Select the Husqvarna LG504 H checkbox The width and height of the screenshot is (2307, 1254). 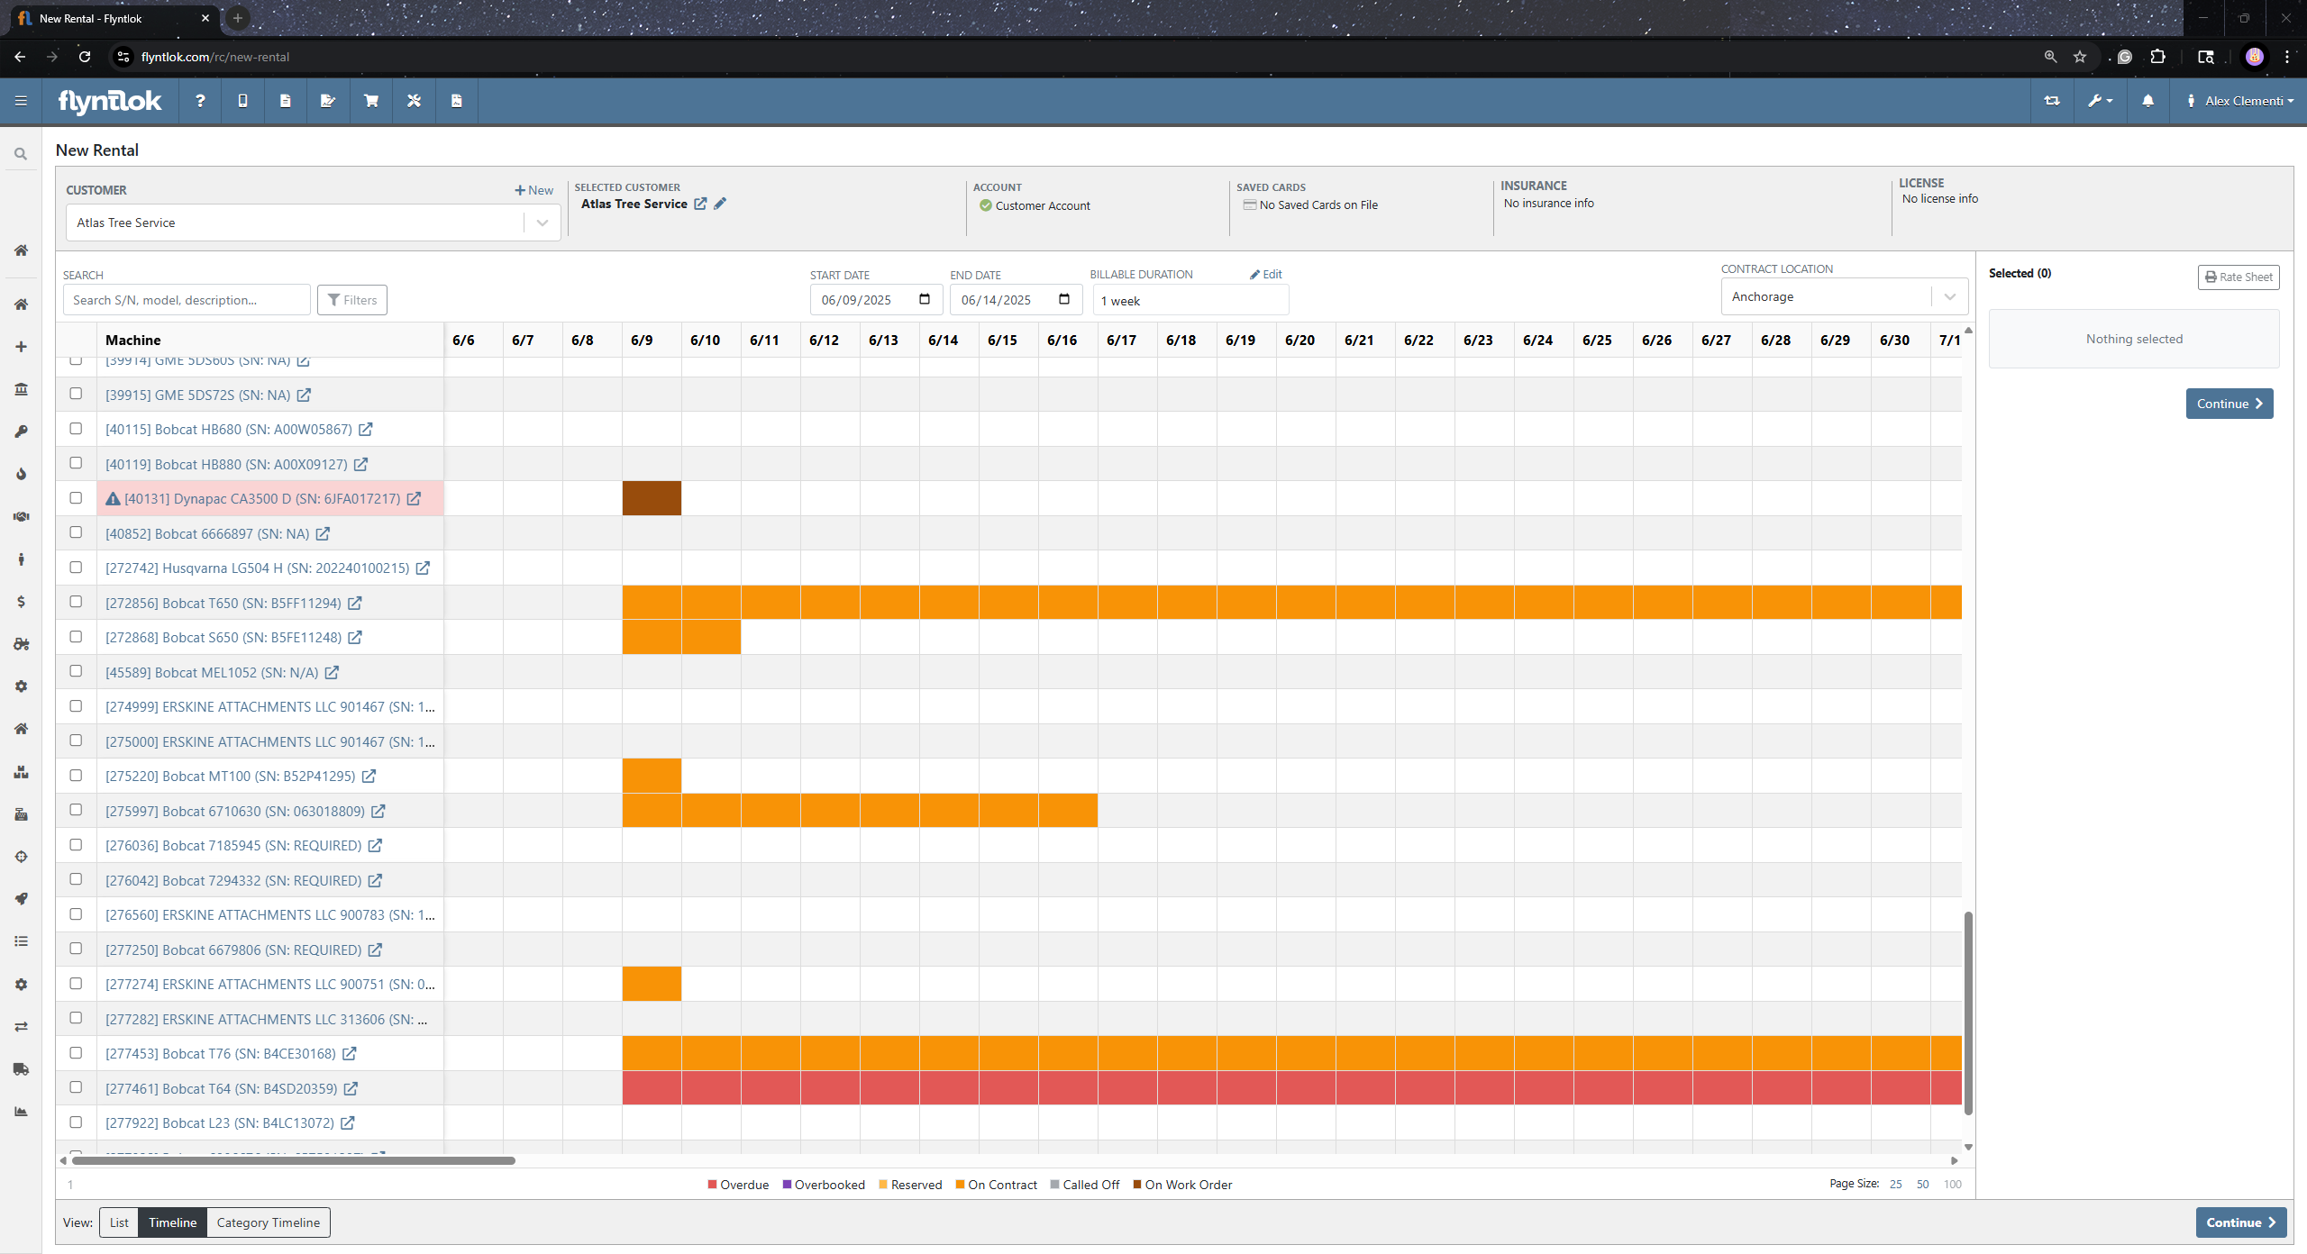[x=76, y=568]
